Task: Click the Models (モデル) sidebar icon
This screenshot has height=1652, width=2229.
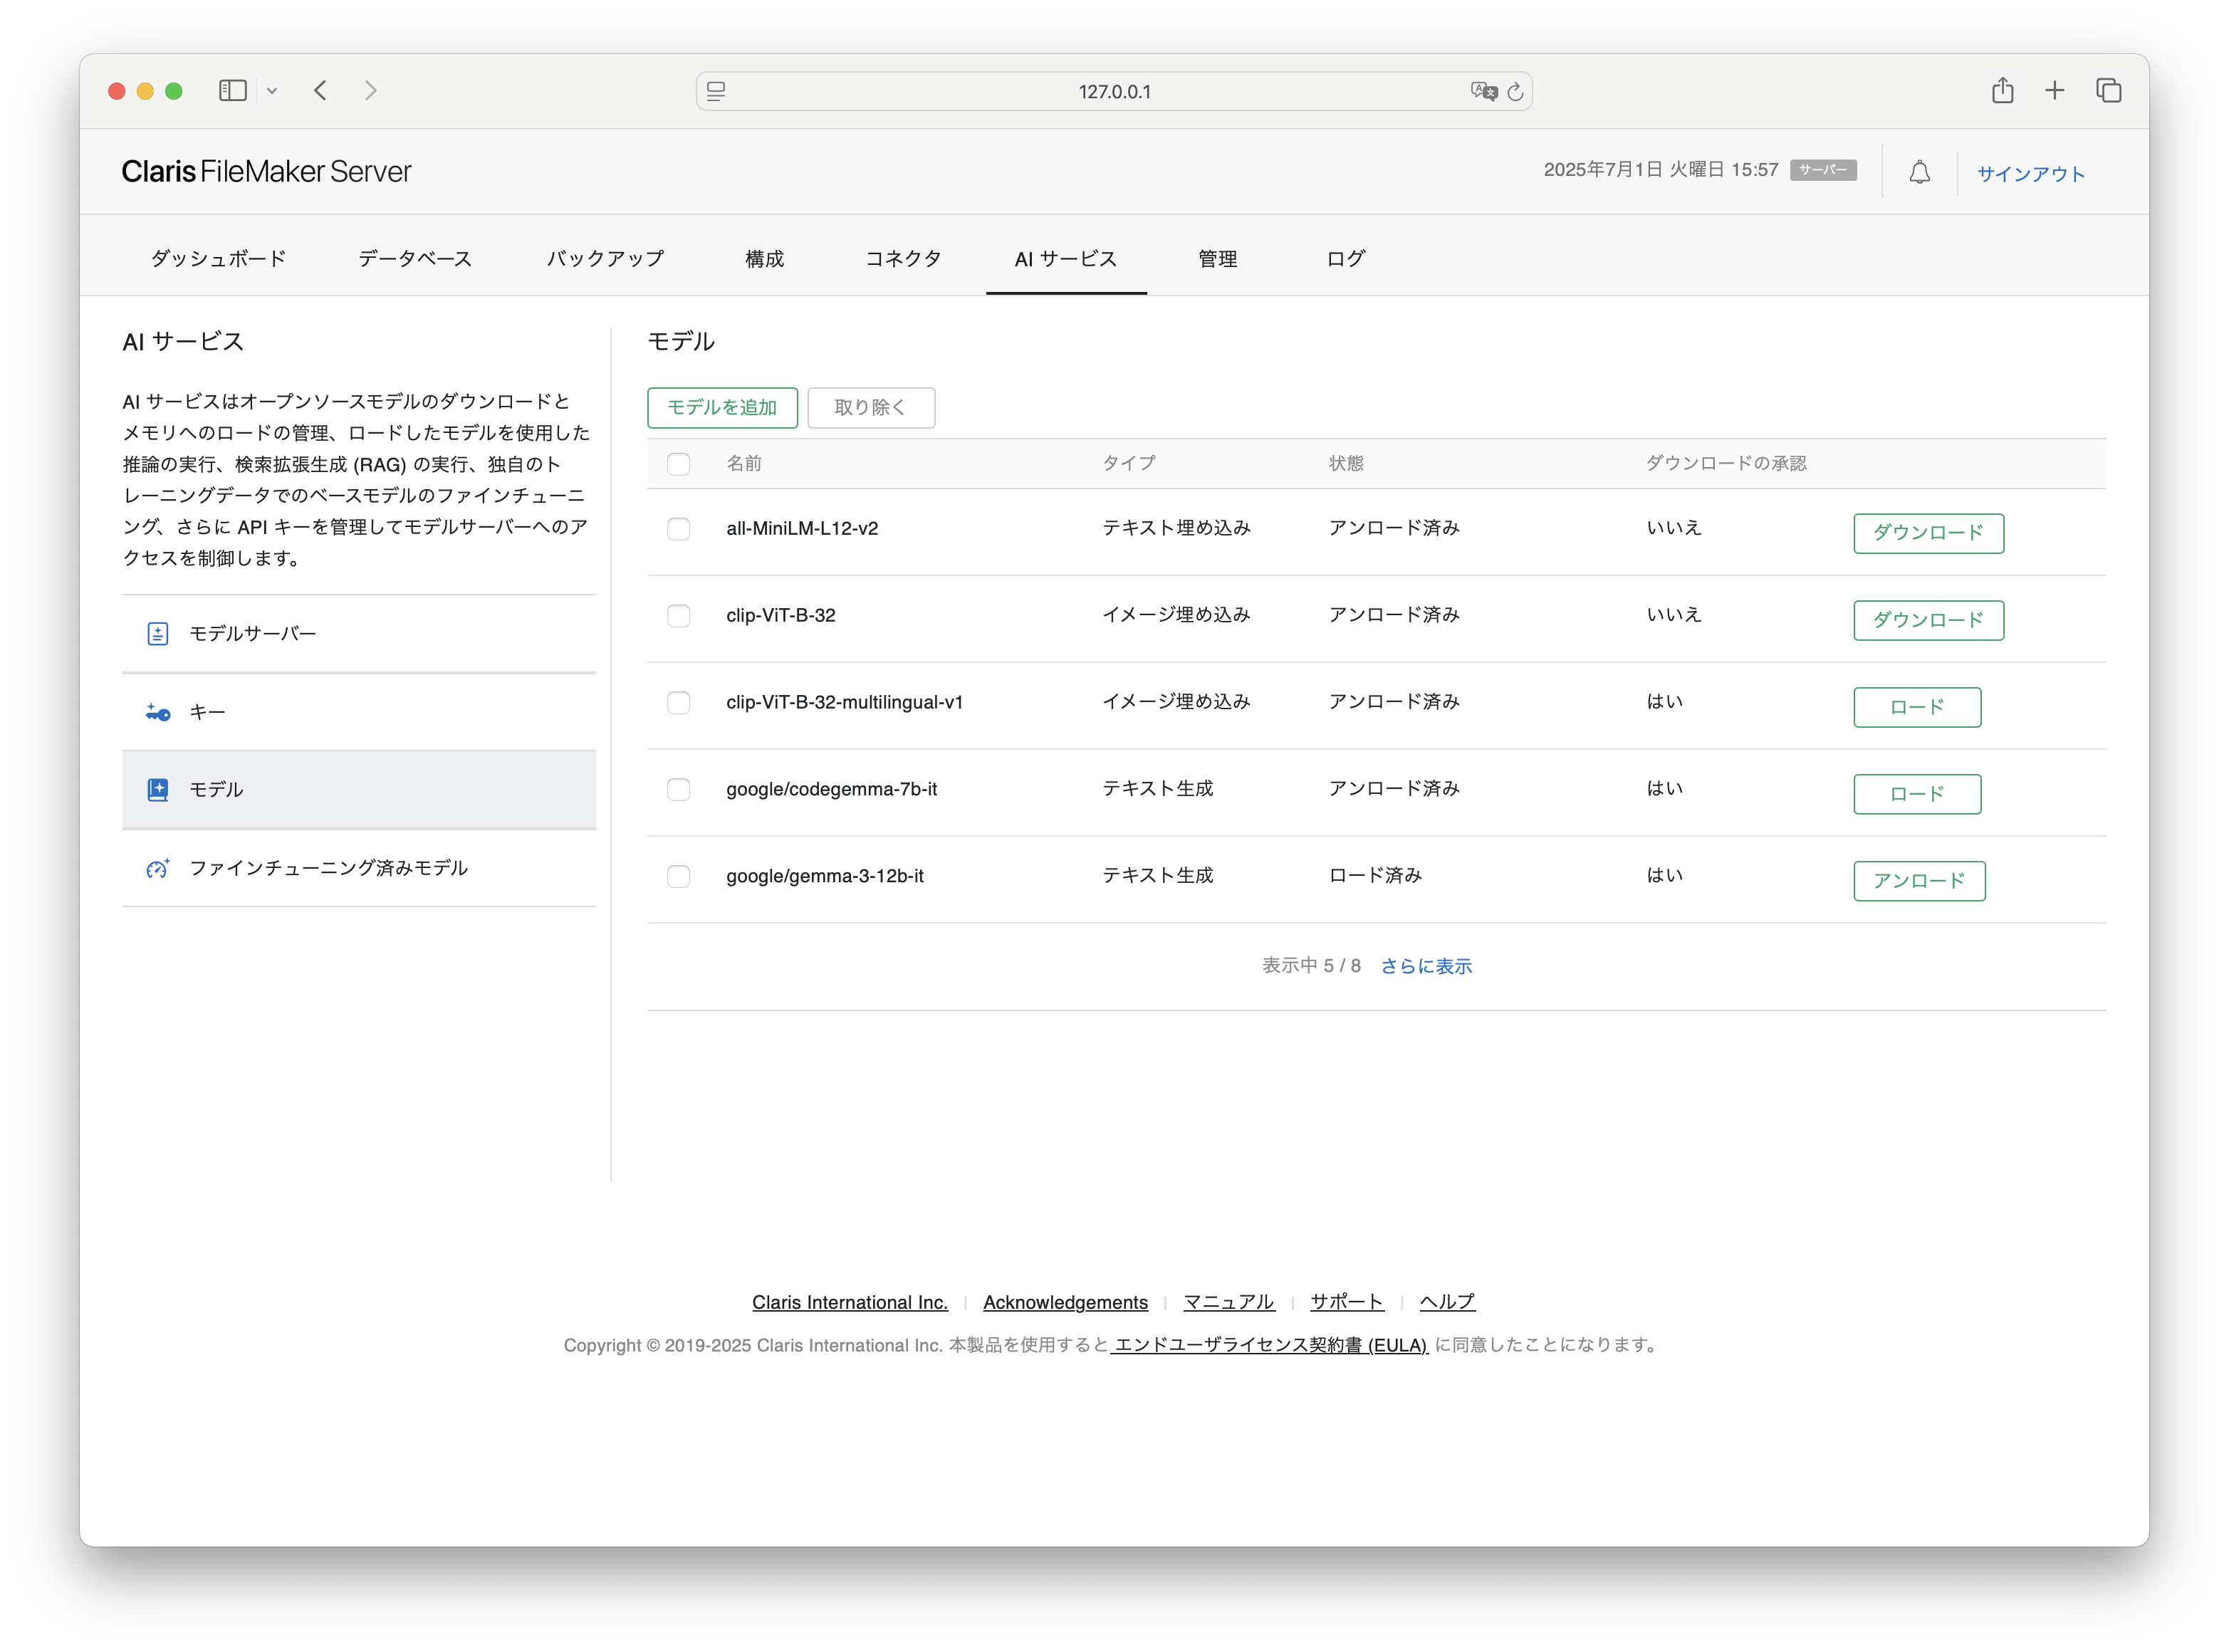Action: tap(158, 790)
